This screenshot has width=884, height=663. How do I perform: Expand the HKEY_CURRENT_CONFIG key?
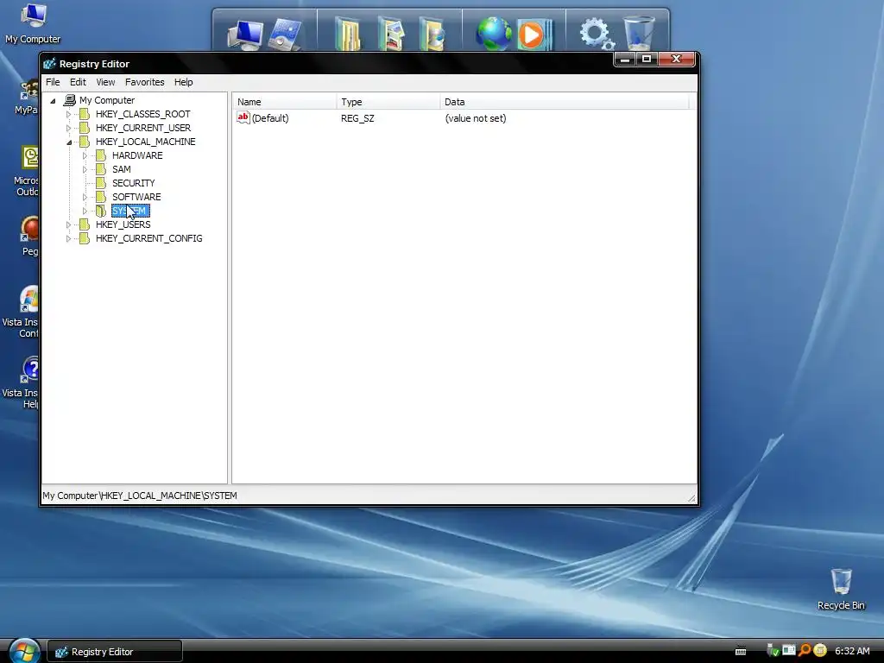69,238
